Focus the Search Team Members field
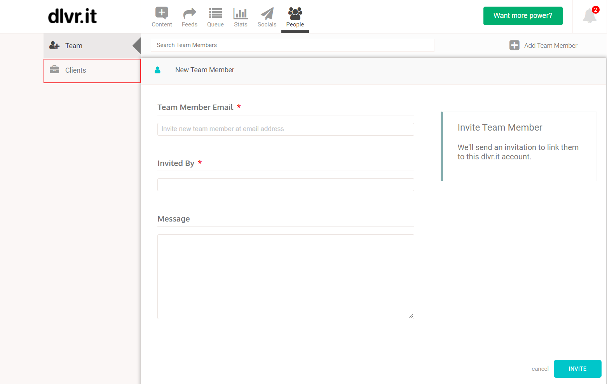The image size is (607, 384). click(293, 45)
